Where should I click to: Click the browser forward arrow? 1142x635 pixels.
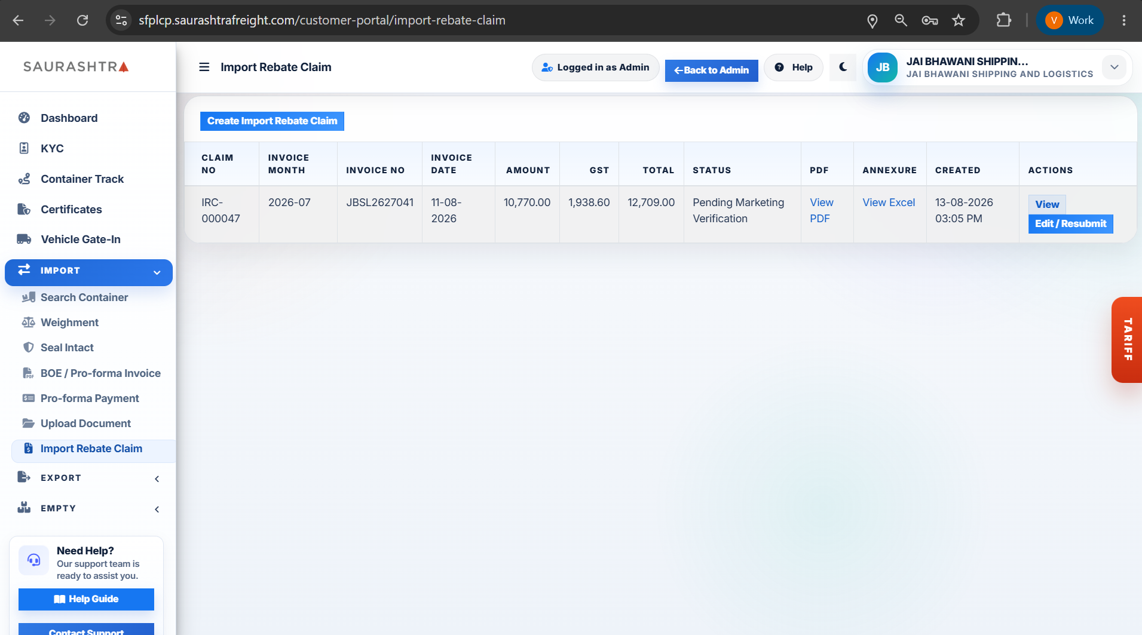tap(50, 20)
